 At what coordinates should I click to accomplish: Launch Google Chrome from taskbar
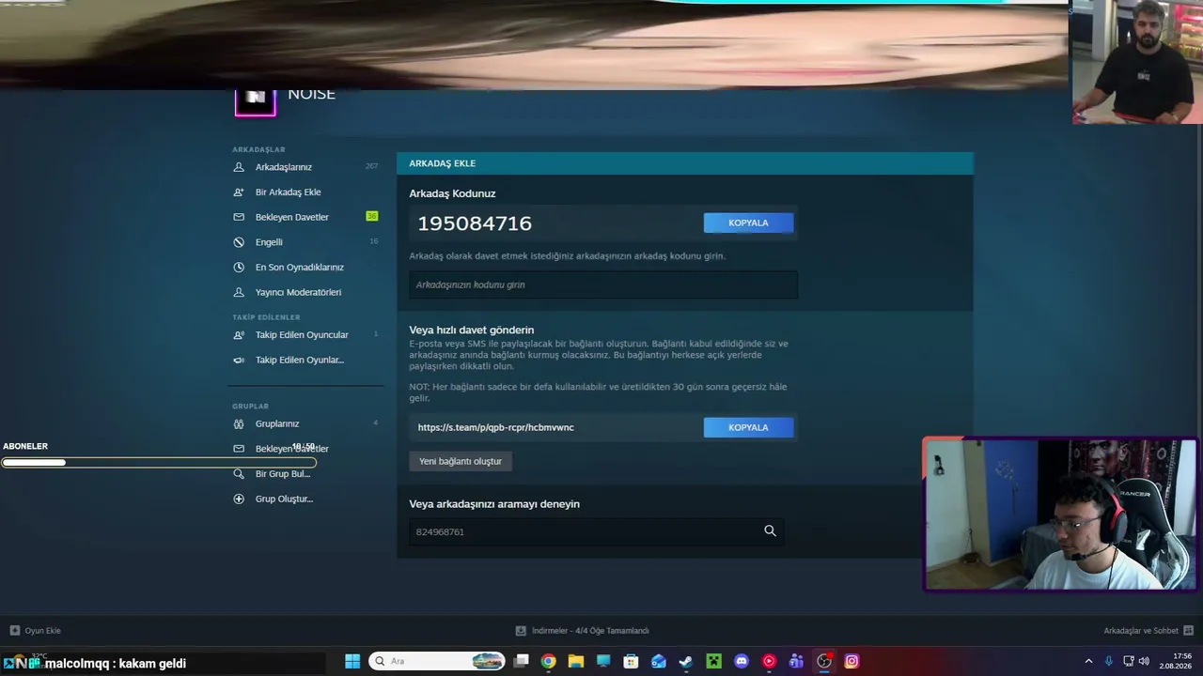point(549,661)
